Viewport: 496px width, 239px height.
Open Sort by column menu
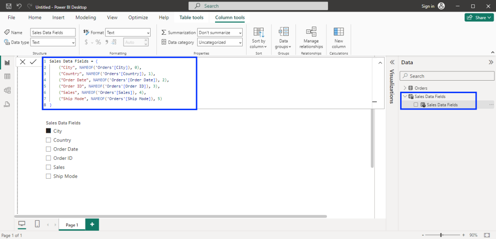[259, 38]
